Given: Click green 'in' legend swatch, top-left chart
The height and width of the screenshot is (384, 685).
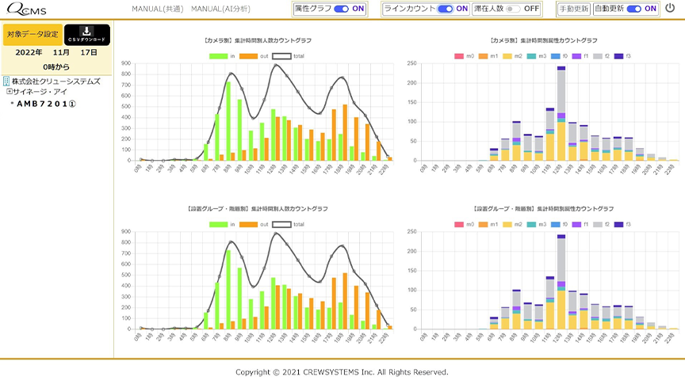Looking at the screenshot, I should coord(219,56).
